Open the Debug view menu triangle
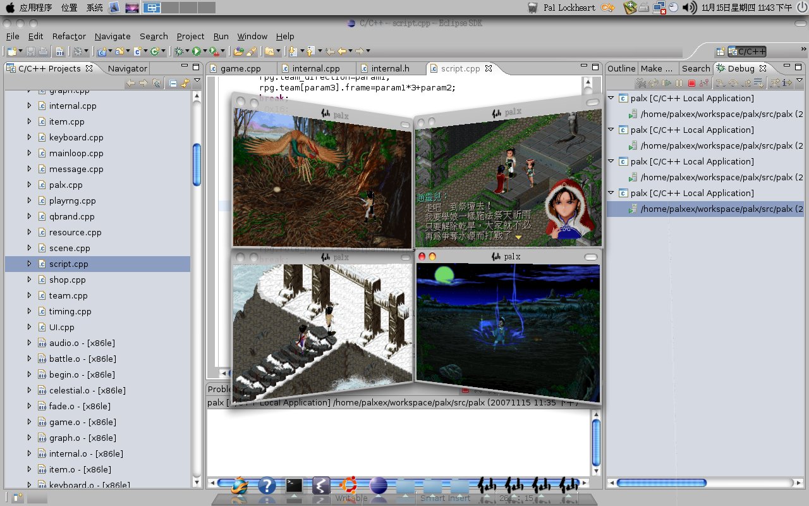The image size is (809, 506). point(800,80)
